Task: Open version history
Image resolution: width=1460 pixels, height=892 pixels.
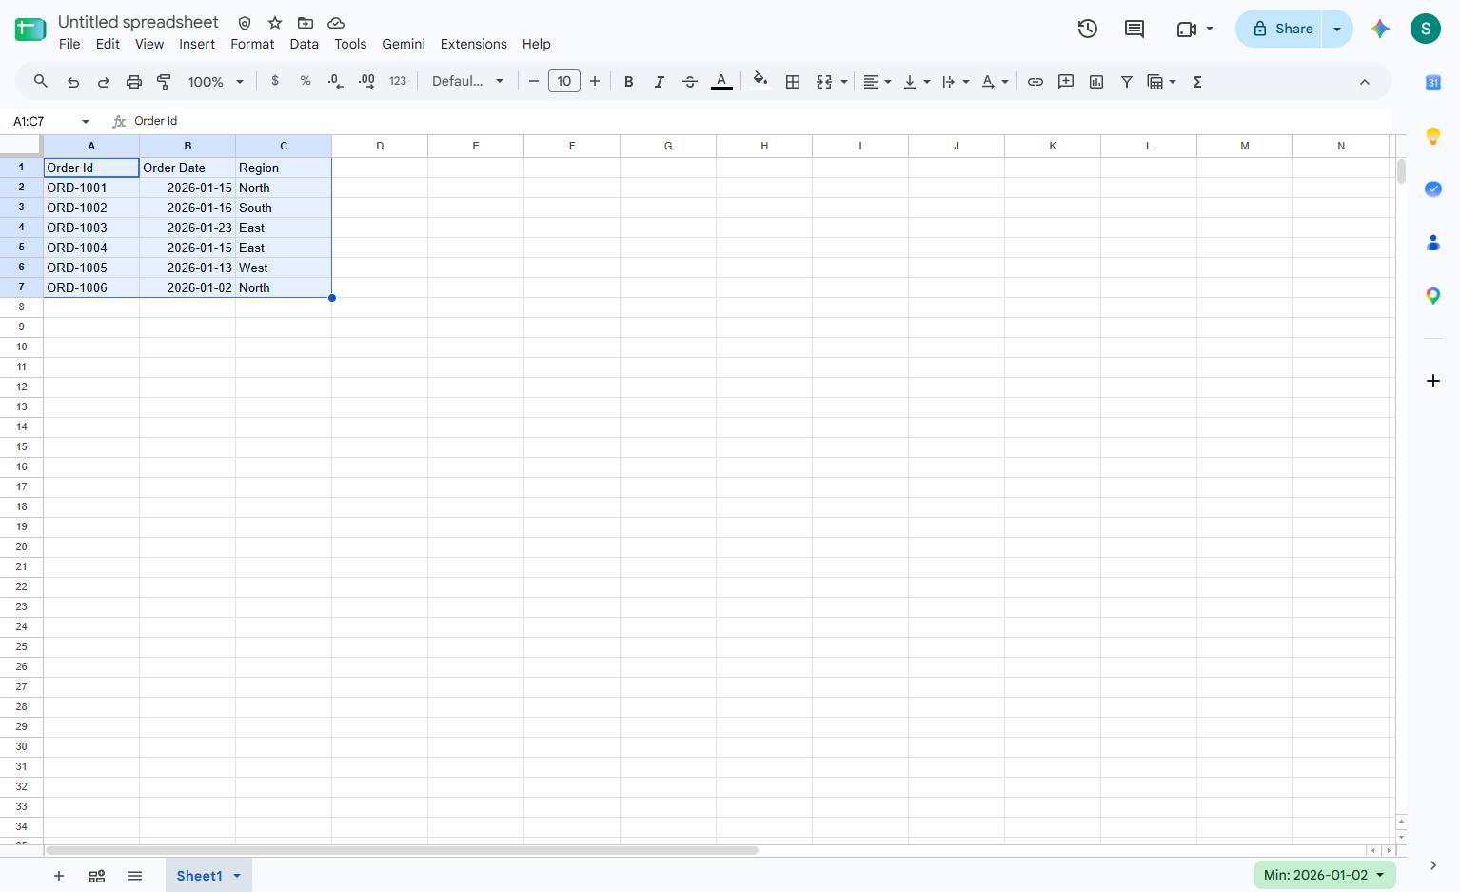Action: (1088, 29)
